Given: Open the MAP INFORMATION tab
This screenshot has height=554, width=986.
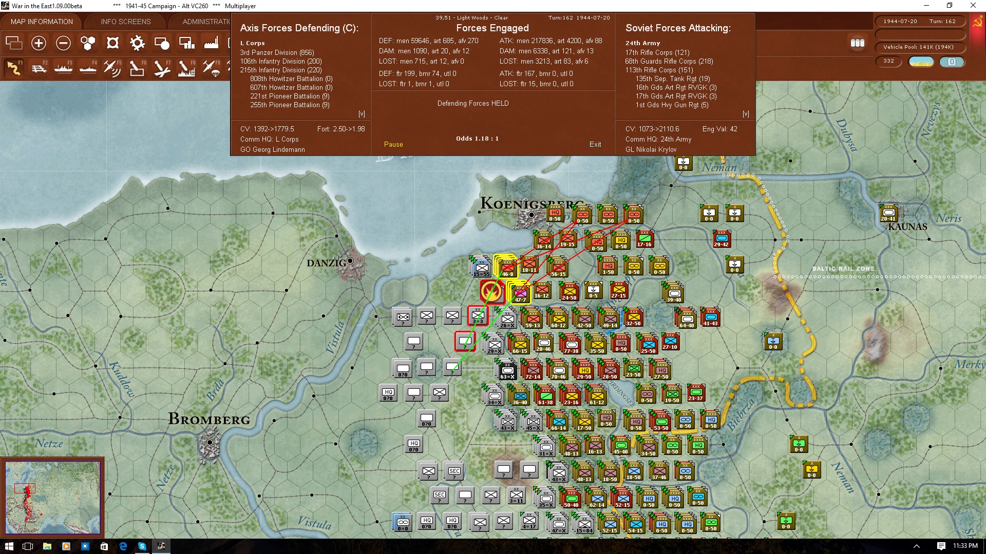Looking at the screenshot, I should point(42,22).
